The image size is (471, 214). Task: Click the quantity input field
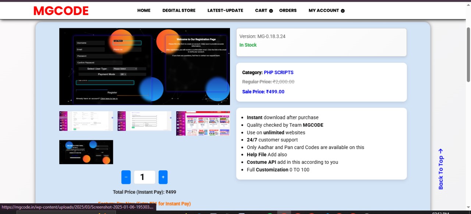pos(144,177)
